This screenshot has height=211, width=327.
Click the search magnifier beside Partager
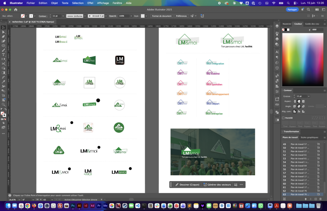(x=308, y=10)
